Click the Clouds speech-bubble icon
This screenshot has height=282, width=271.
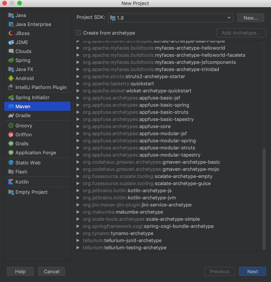(x=11, y=51)
